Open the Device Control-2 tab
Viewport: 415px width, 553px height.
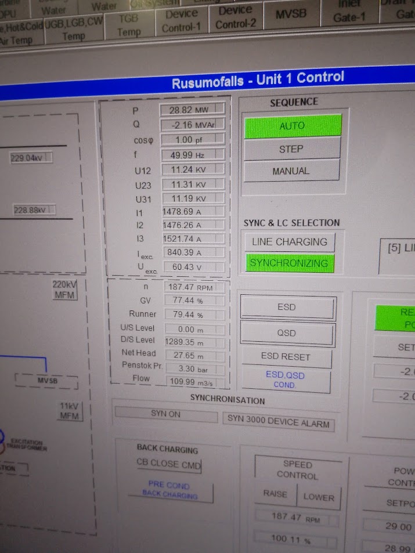236,17
